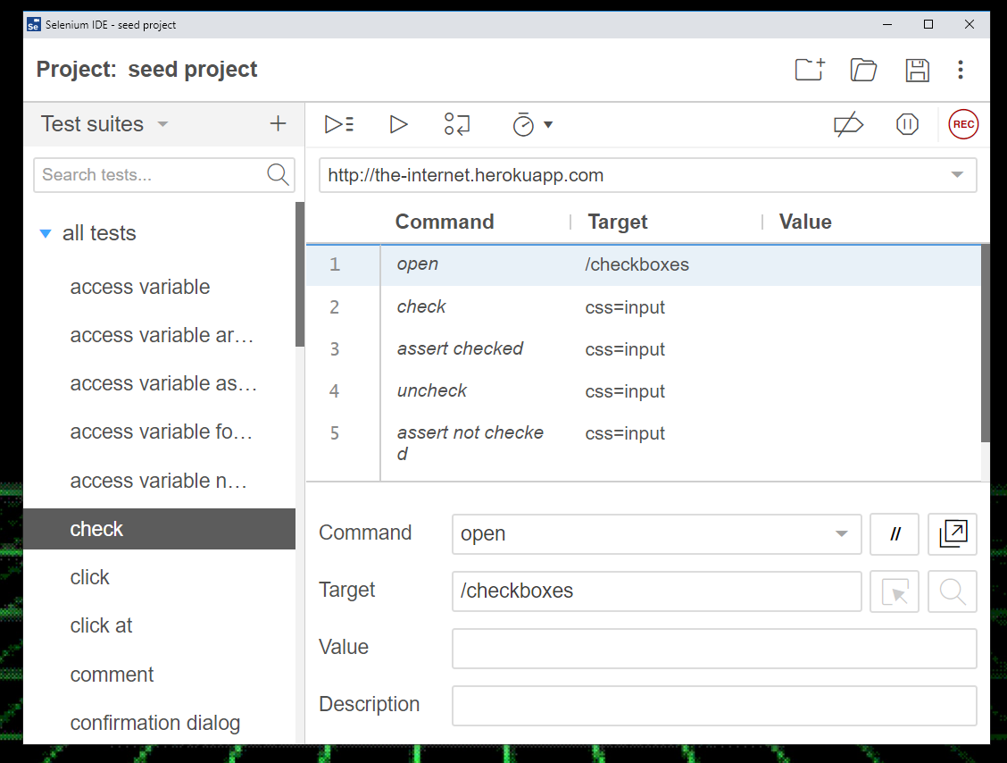The image size is (1007, 763).
Task: Save project with the floppy disk icon
Action: (917, 70)
